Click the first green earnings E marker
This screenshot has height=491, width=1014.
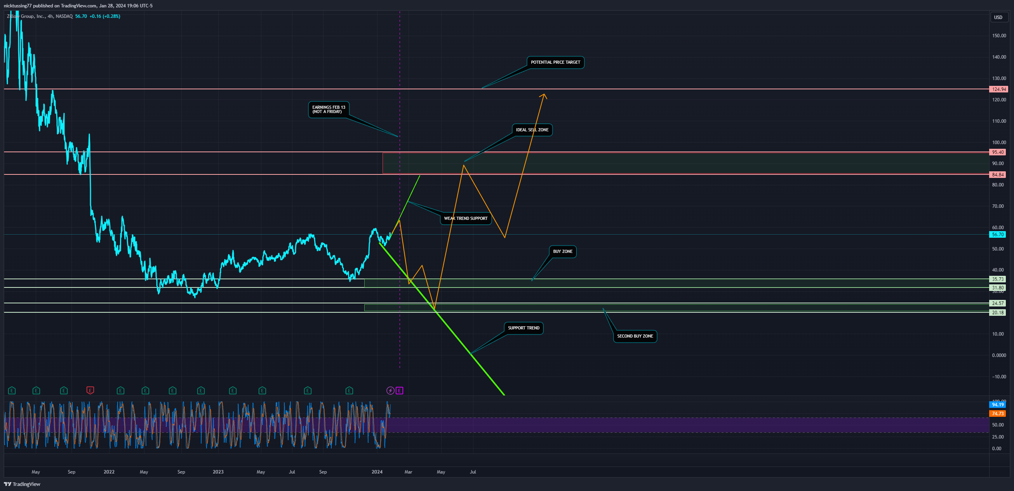[12, 391]
